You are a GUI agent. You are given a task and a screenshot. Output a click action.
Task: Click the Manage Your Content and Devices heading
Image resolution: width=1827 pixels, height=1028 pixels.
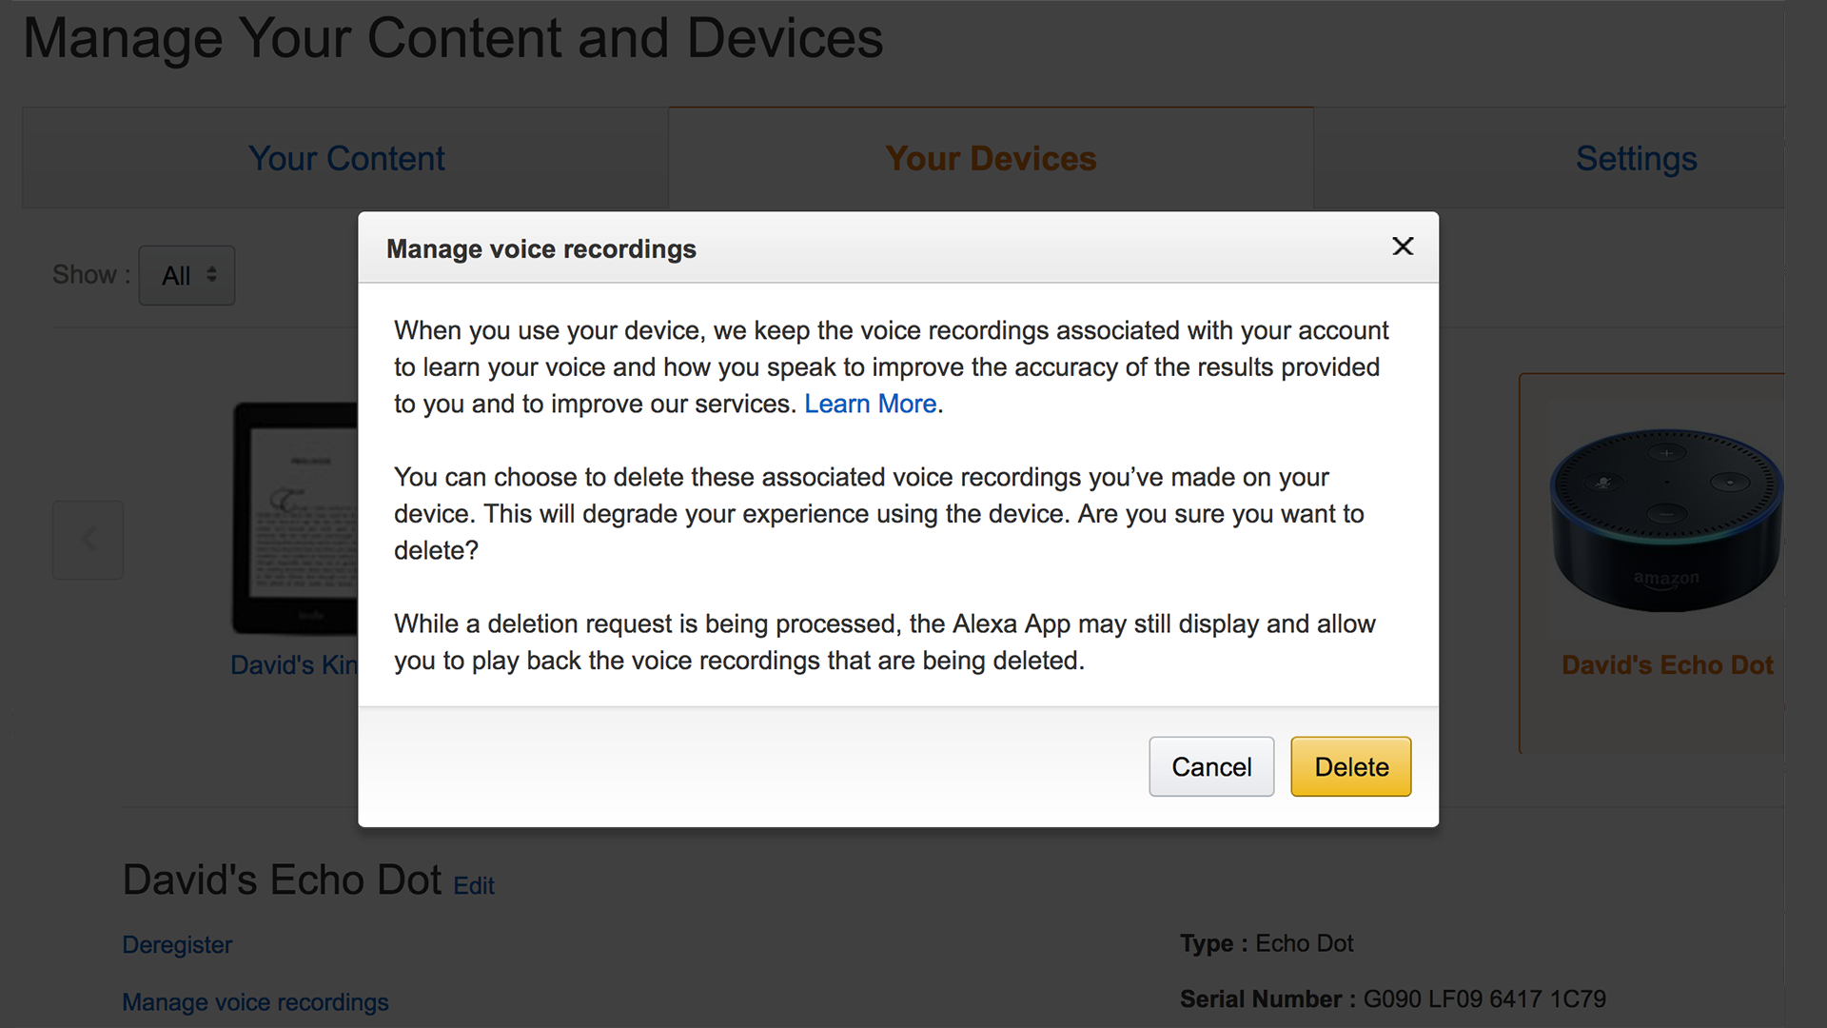pos(453,38)
